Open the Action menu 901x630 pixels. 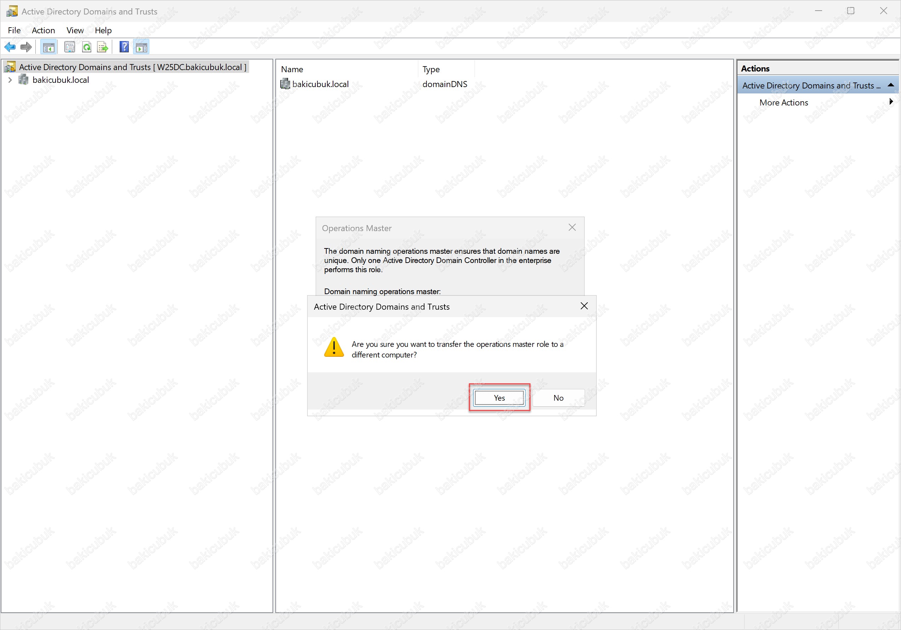coord(43,30)
